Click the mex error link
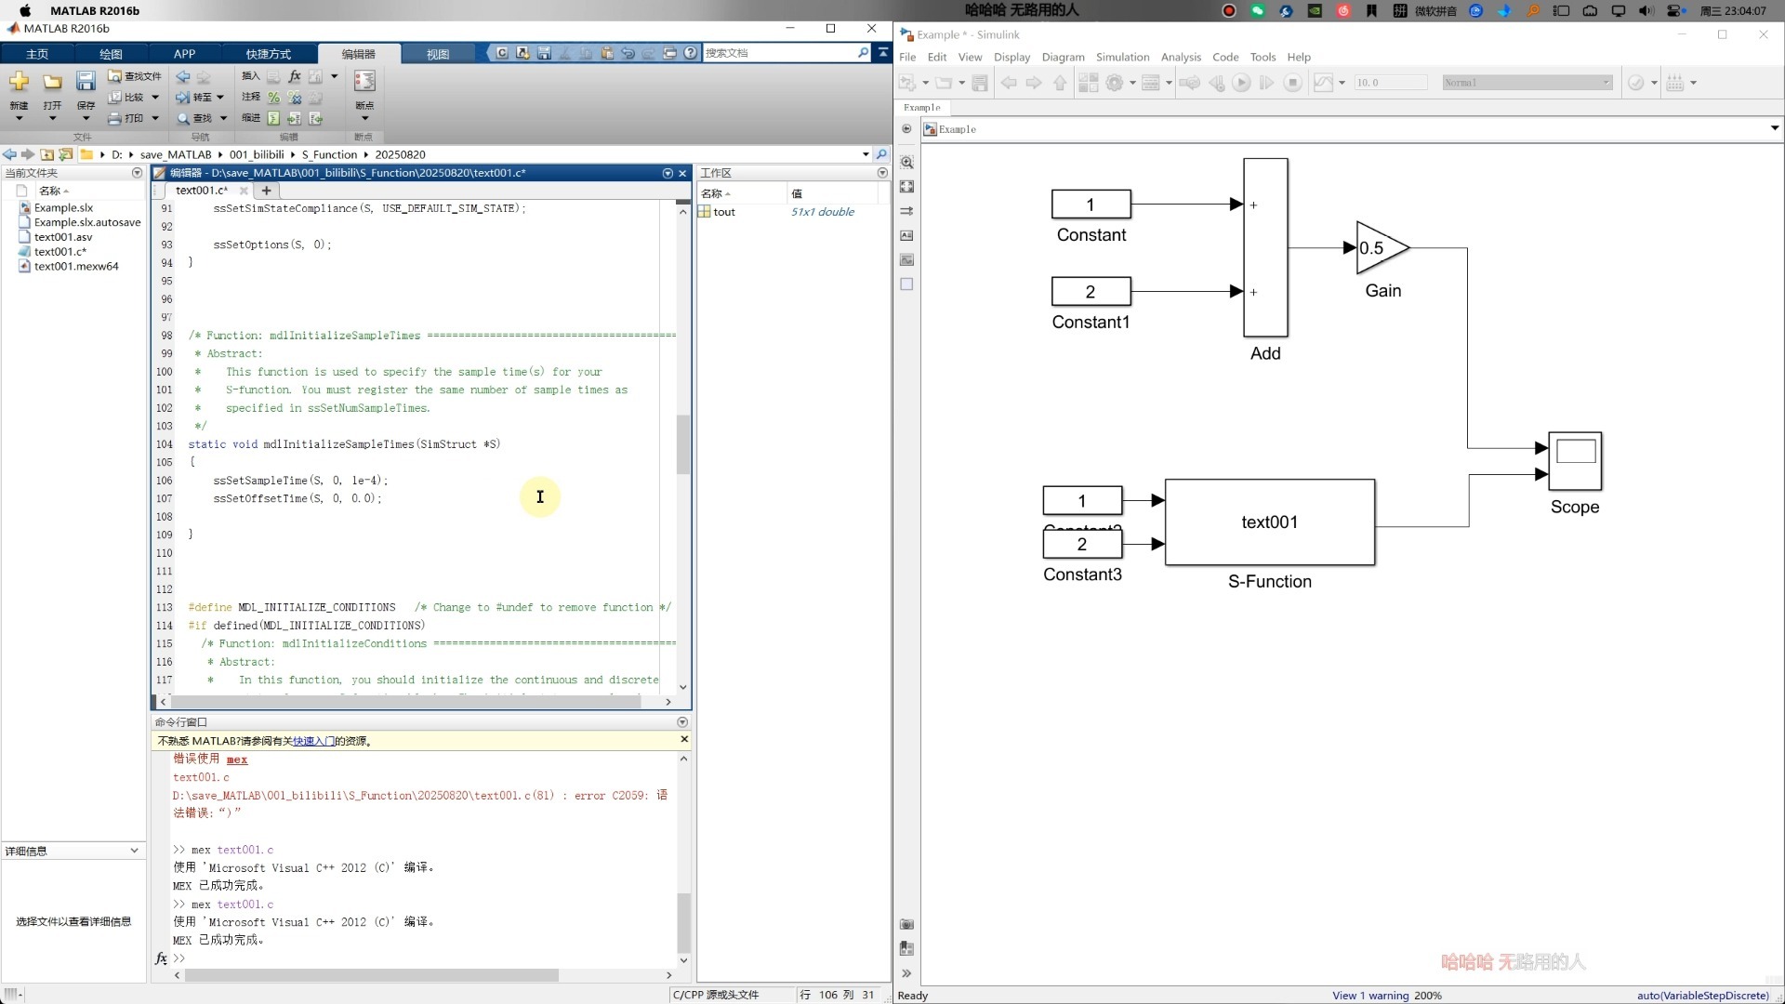 (x=237, y=760)
